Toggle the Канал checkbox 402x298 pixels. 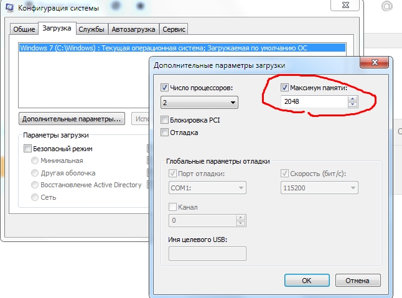pyautogui.click(x=172, y=207)
